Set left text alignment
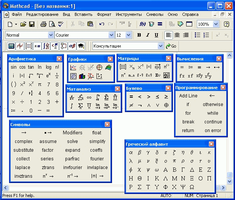This screenshot has width=235, height=200. click(168, 35)
